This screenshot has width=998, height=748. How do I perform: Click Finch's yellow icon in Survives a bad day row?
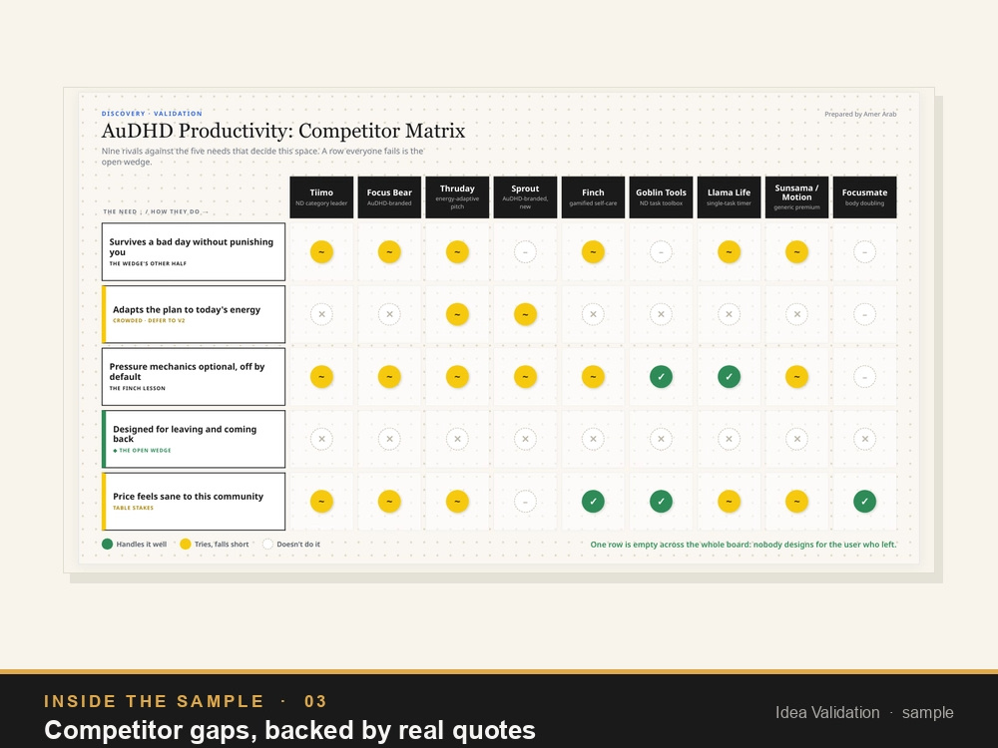click(593, 252)
